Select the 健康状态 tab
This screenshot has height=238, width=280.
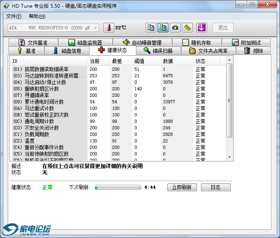(113, 50)
